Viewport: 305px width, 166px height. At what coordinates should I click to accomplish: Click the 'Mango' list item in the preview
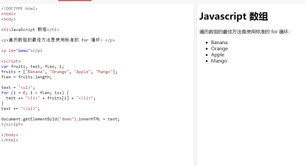coord(219,61)
